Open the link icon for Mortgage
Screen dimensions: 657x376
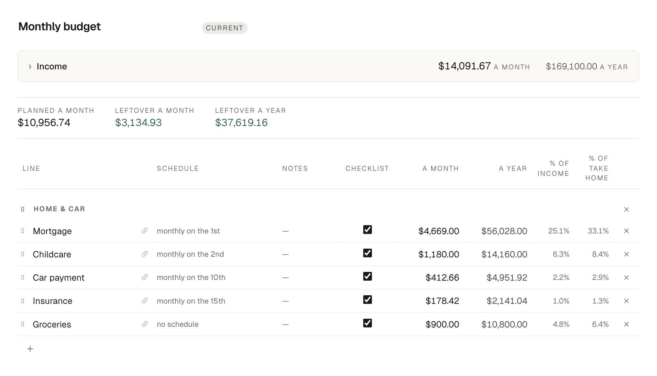pos(145,231)
